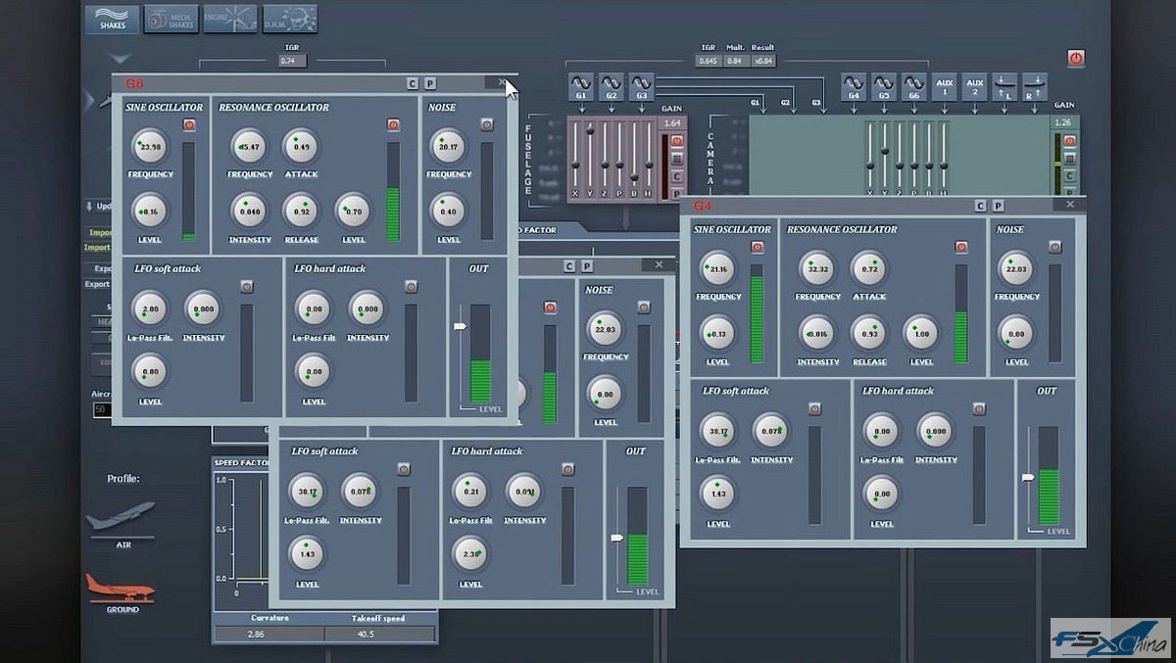
Task: Open the G2 generator
Action: click(612, 85)
